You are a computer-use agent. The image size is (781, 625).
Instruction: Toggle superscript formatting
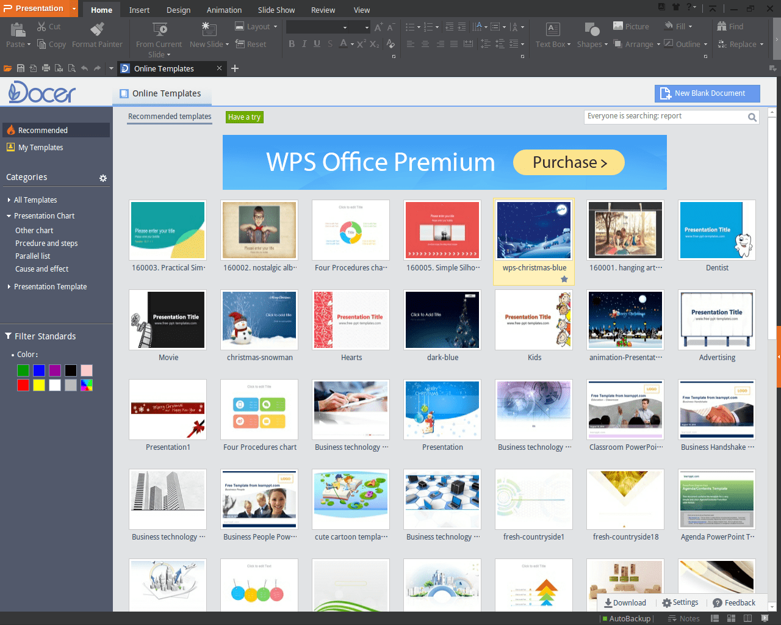coord(361,44)
